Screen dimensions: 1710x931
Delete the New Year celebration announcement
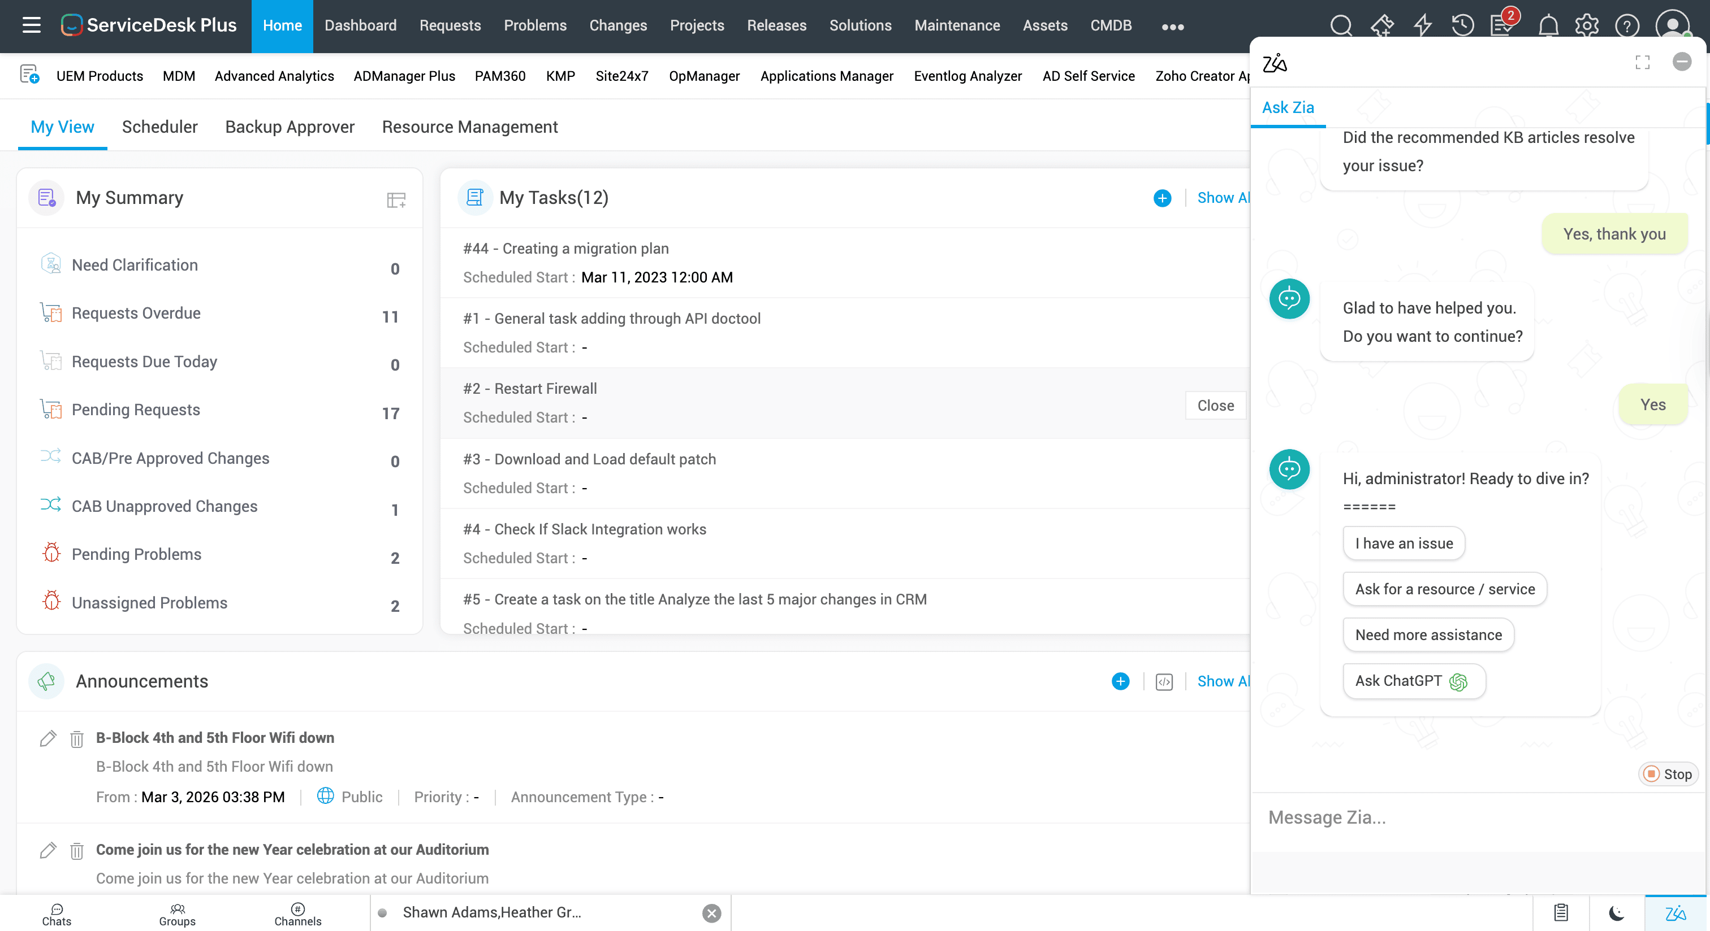[77, 851]
